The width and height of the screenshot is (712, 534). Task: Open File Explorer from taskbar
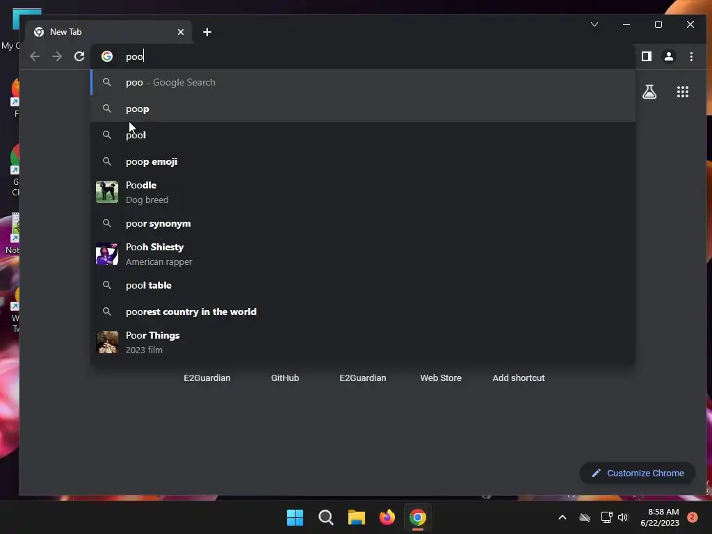[357, 517]
